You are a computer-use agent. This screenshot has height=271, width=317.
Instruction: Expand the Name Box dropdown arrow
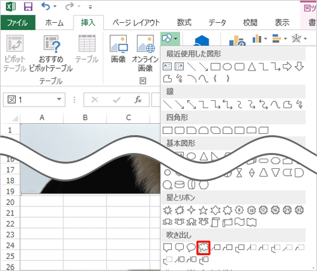point(59,99)
